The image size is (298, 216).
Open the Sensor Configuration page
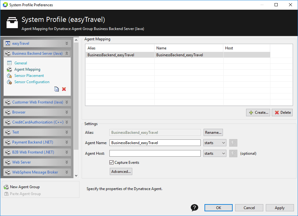(x=32, y=82)
